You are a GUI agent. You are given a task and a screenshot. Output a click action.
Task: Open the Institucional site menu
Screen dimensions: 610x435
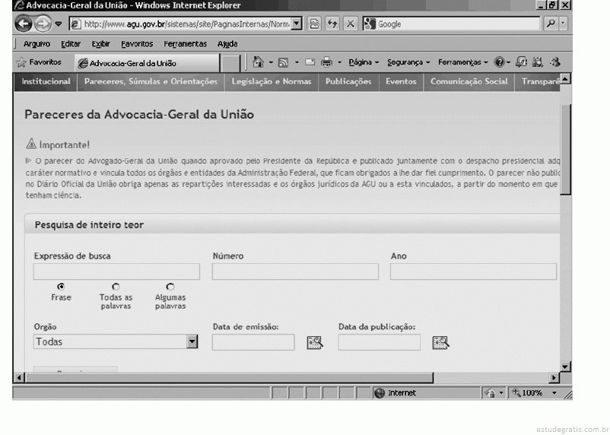pos(46,81)
